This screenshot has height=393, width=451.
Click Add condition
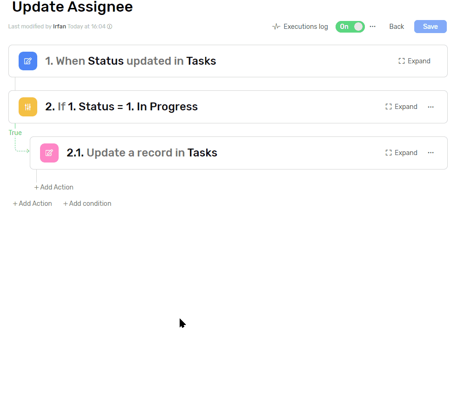pyautogui.click(x=88, y=203)
